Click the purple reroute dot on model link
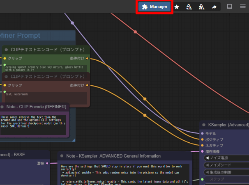Viewport: 249px width, 185px height. coord(72,23)
